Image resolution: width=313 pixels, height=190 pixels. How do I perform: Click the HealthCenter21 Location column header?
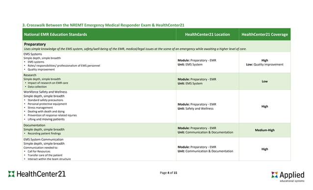point(208,34)
